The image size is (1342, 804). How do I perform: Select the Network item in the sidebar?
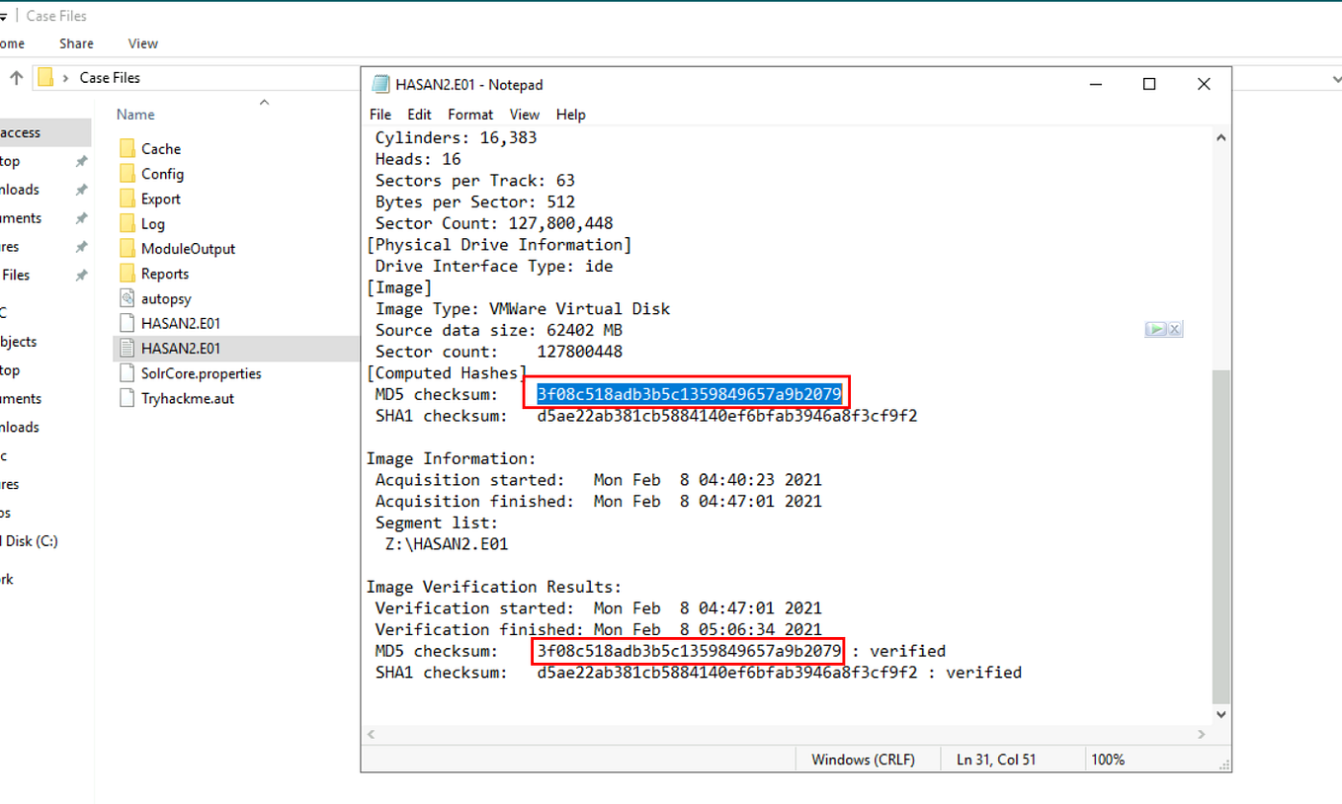tap(22, 579)
